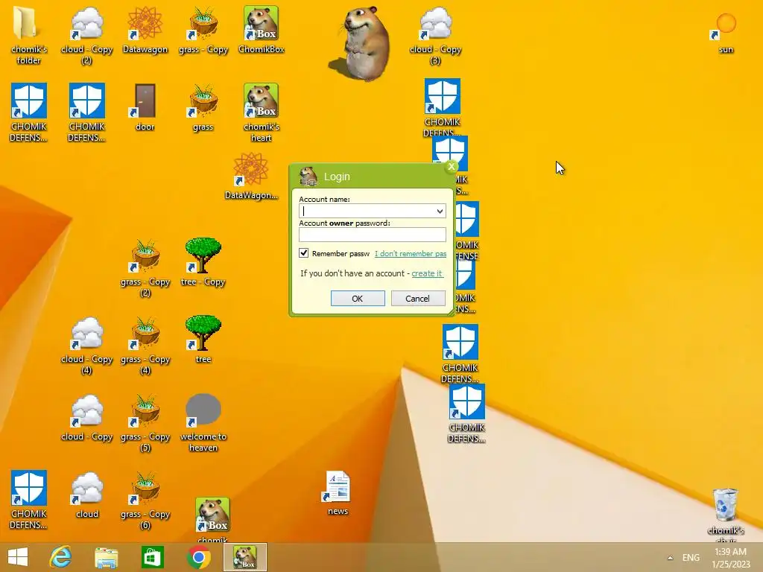The height and width of the screenshot is (572, 763).
Task: Select the grass - Copy (5) icon
Action: tap(145, 423)
